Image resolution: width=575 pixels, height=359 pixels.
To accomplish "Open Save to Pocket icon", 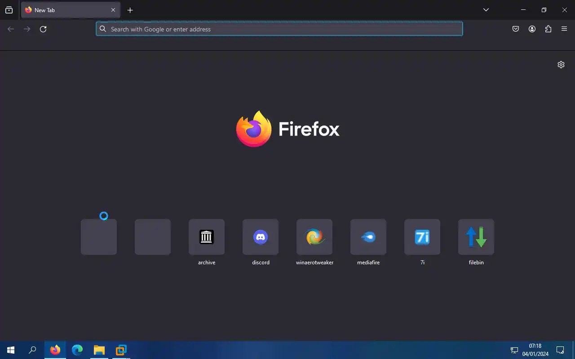I will pyautogui.click(x=516, y=29).
